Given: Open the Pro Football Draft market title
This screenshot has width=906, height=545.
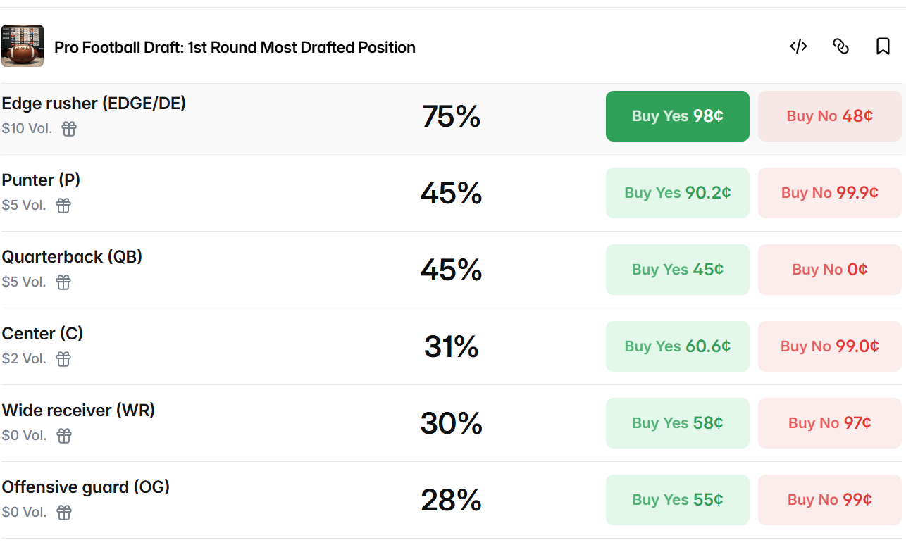Looking at the screenshot, I should 235,47.
